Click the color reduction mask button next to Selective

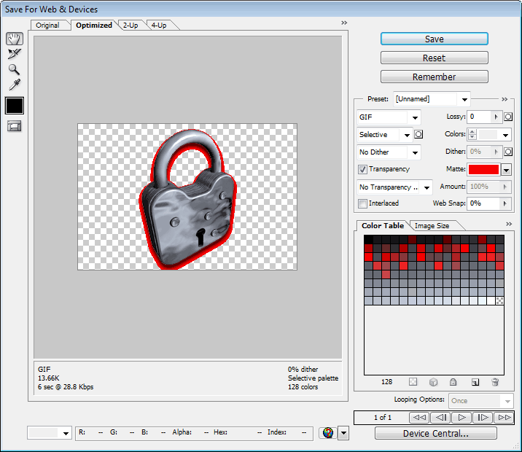coord(418,134)
